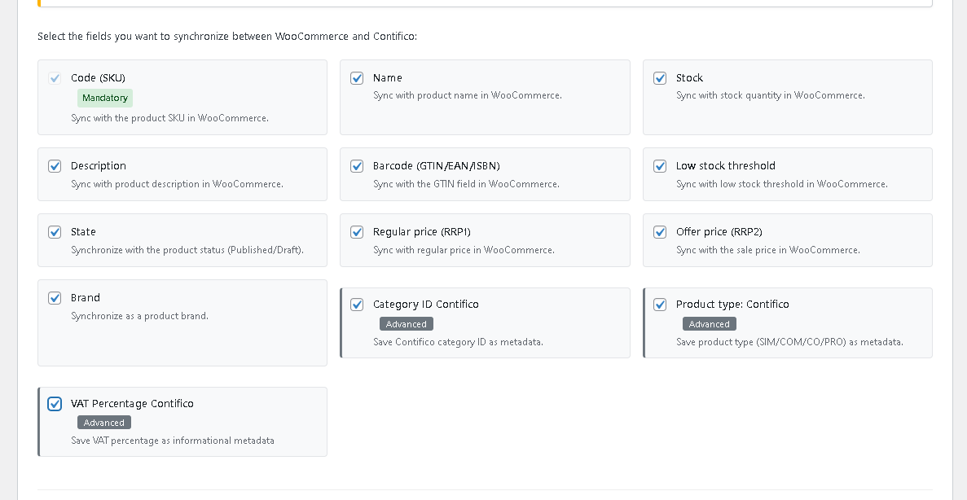This screenshot has width=967, height=500.
Task: Click the Advanced badge under Category ID Contifico
Action: coord(407,324)
